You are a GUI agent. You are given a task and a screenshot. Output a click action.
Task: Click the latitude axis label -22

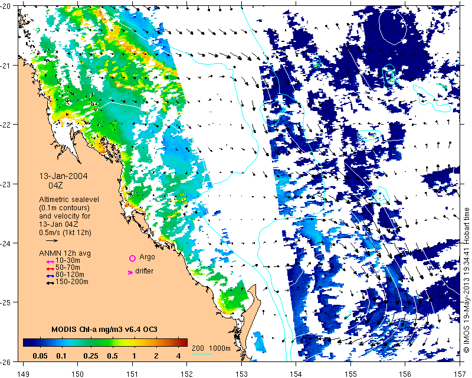5,125
